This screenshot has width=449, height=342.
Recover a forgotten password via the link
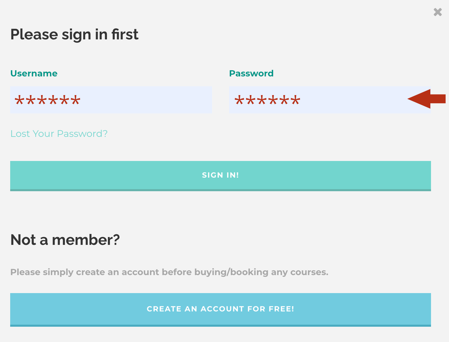click(x=59, y=134)
